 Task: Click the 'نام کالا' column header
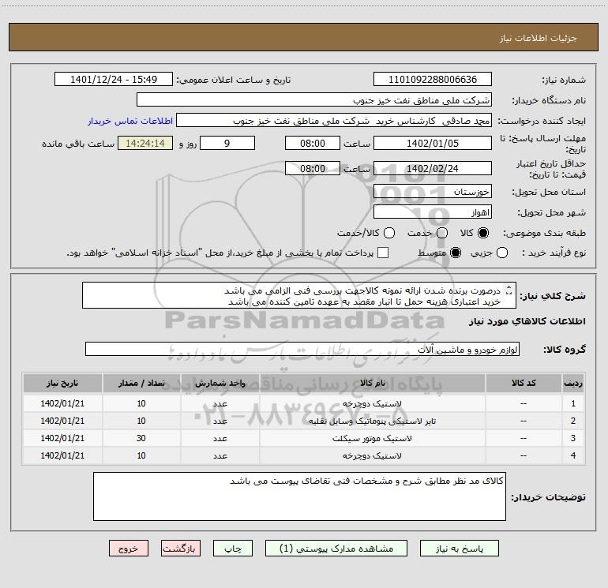point(372,383)
